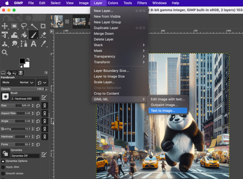
Task: Choose Edit image with text... option
Action: pos(168,99)
